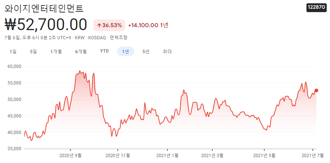Select the active 1년 range tab
The width and height of the screenshot is (330, 163).
click(x=126, y=51)
